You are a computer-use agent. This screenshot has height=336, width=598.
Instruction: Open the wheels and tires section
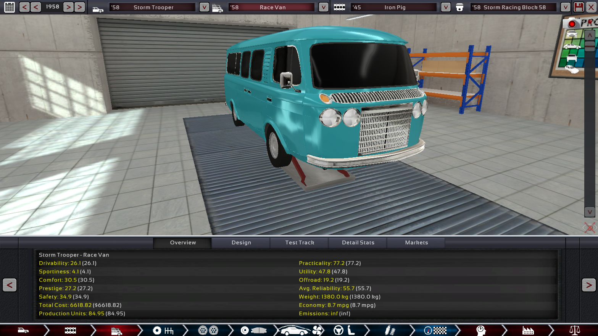pyautogui.click(x=208, y=330)
